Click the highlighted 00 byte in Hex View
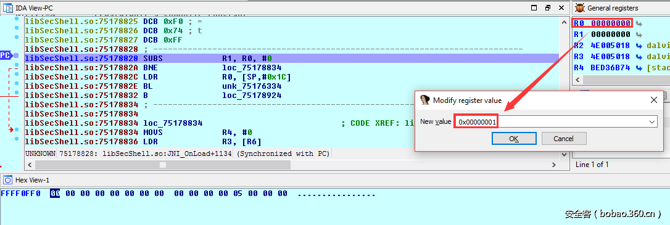Image resolution: width=670 pixels, height=225 pixels. click(x=55, y=194)
